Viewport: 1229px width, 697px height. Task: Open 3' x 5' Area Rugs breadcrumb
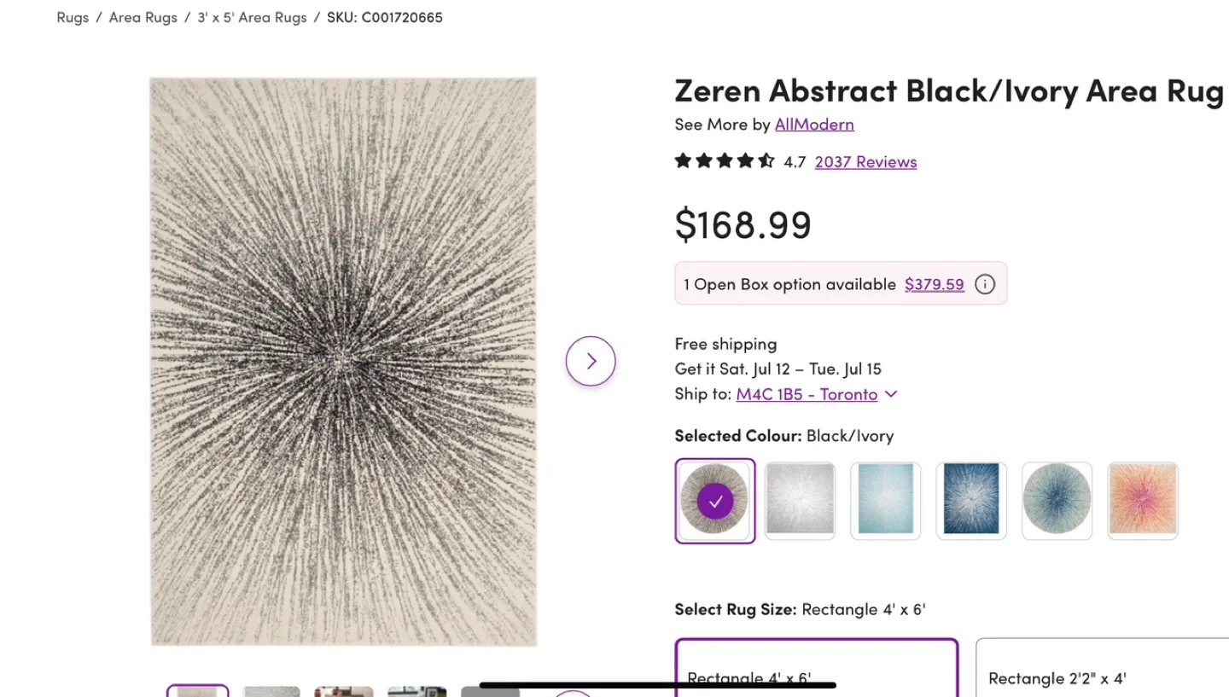coord(252,17)
